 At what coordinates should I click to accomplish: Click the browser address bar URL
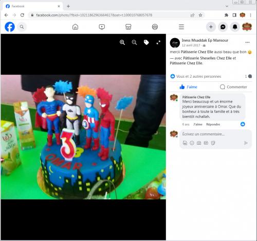(94, 15)
